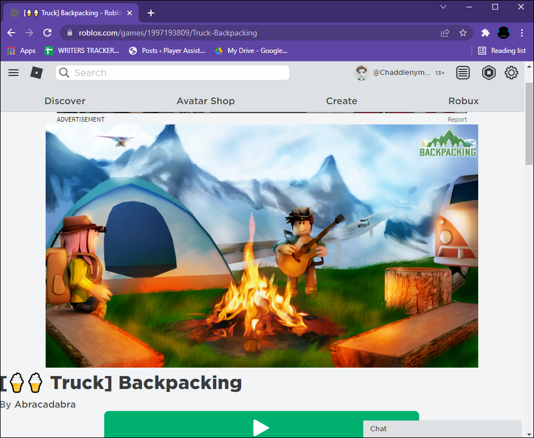Report the advertisement
Screen dimensions: 534x438
coord(457,119)
